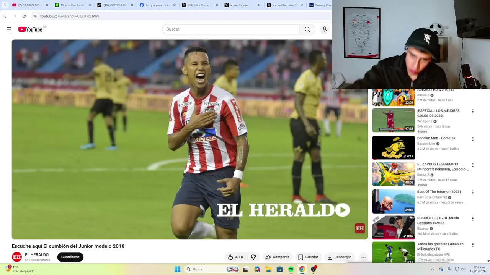Viewport: 490px width, 275px height.
Task: Show hidden system tray icons chevron
Action: click(x=433, y=269)
